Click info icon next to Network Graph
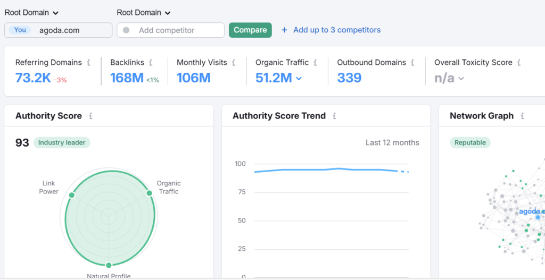This screenshot has width=545, height=280. click(522, 116)
